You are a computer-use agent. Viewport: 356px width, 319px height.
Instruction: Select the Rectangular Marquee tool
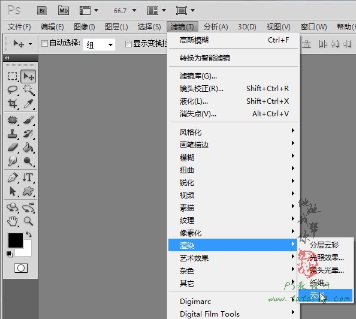tap(13, 76)
